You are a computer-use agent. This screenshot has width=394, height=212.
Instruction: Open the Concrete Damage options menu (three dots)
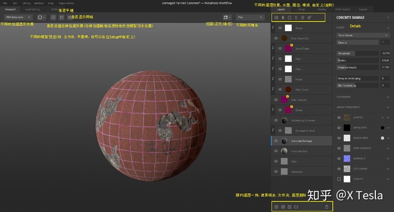coord(388,17)
